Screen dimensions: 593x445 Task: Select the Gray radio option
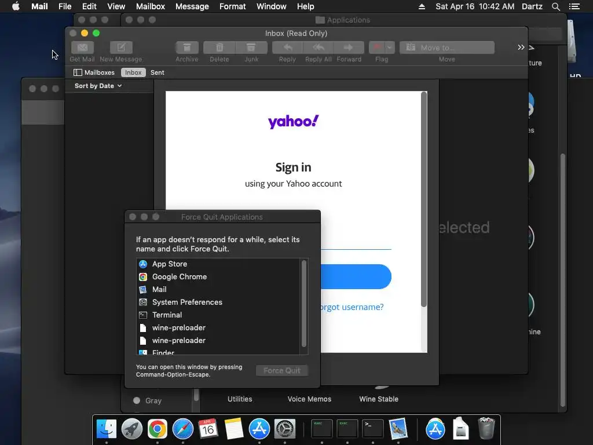coord(137,400)
